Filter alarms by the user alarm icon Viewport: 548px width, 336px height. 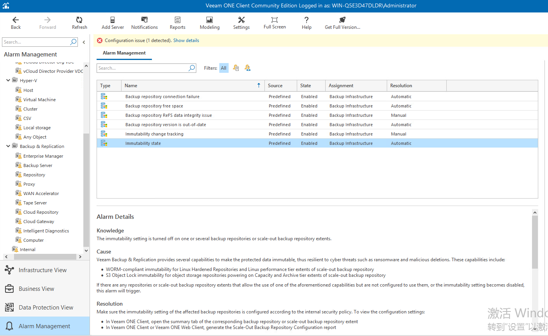[x=248, y=68]
